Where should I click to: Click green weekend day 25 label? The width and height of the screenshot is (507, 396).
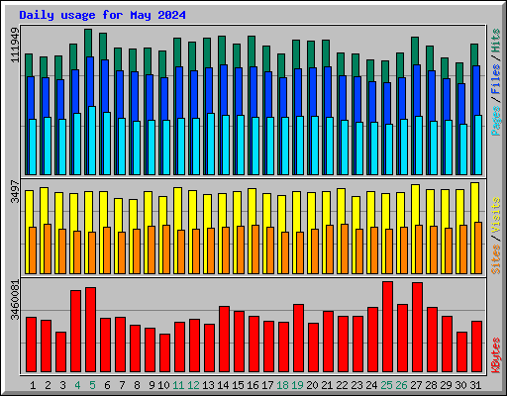point(386,385)
